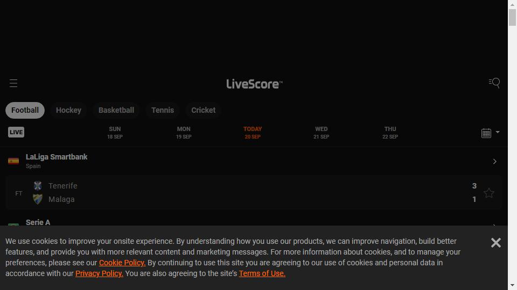Screen dimensions: 517x290
Task: Select WED 21 SEP date
Action: coord(321,133)
